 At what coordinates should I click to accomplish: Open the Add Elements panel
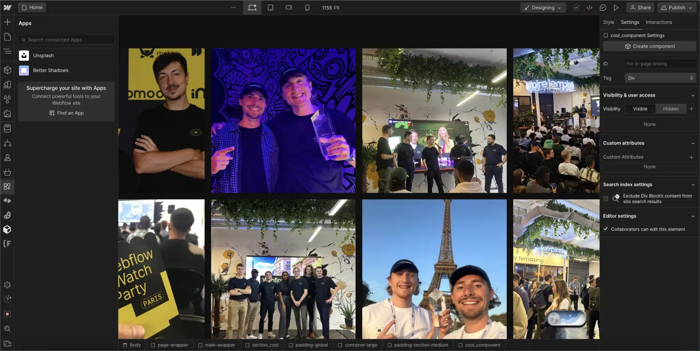7,21
